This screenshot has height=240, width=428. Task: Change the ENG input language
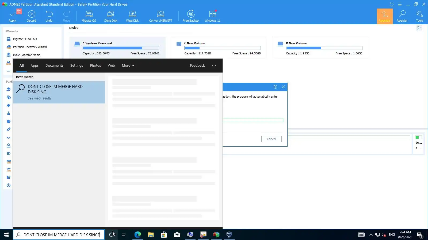click(392, 235)
